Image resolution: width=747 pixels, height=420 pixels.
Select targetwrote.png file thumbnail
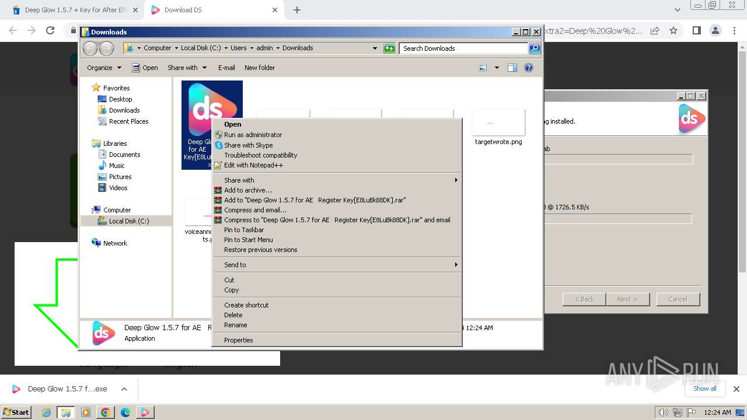tap(498, 123)
